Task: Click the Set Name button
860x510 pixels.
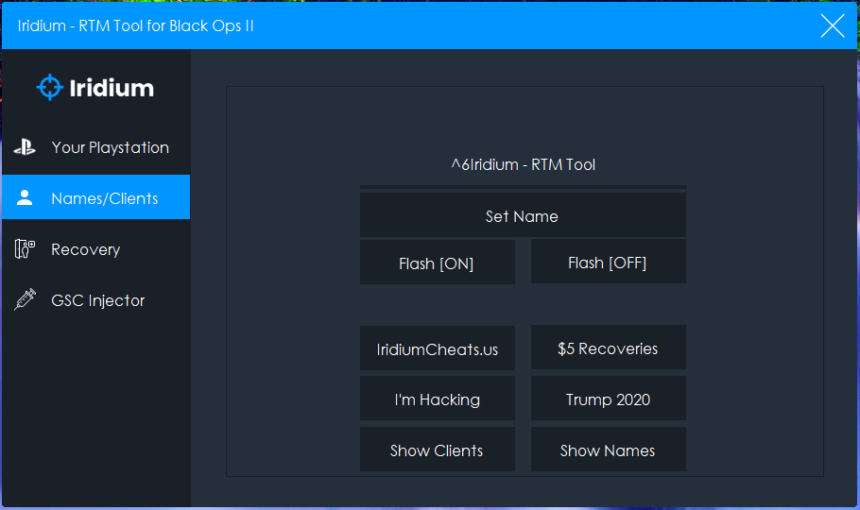Action: (523, 215)
